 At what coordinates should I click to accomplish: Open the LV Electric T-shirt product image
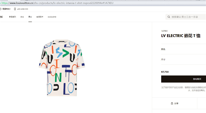[62, 68]
